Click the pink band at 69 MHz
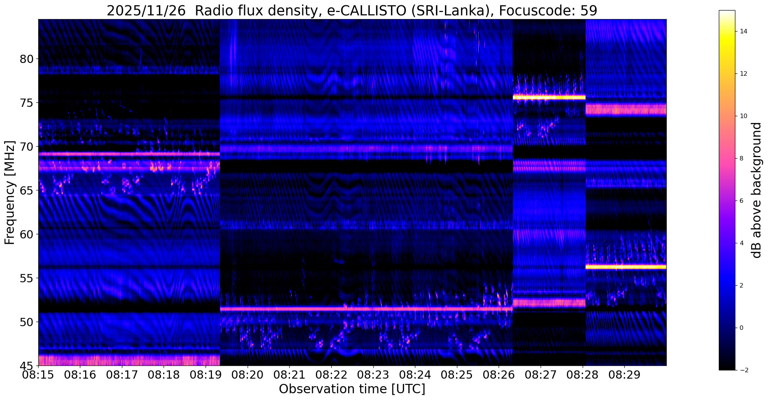768x400 pixels. coord(129,154)
